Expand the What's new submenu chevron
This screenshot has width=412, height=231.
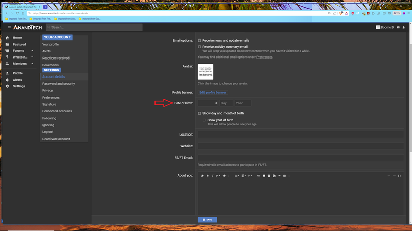[x=32, y=57]
